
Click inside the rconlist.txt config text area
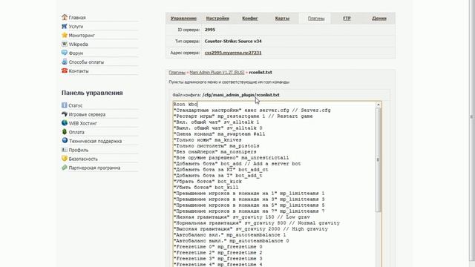274,184
